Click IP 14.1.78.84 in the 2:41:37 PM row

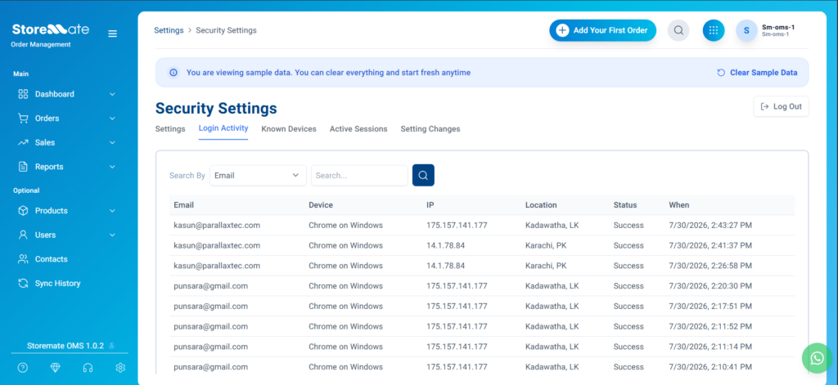click(446, 245)
